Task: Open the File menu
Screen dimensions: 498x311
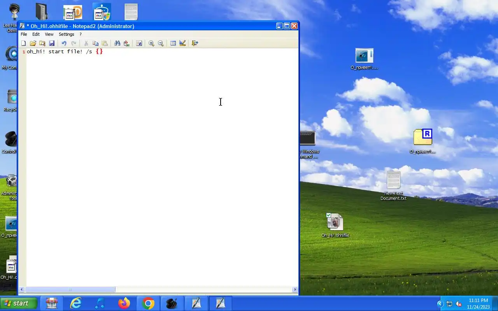Action: click(24, 34)
